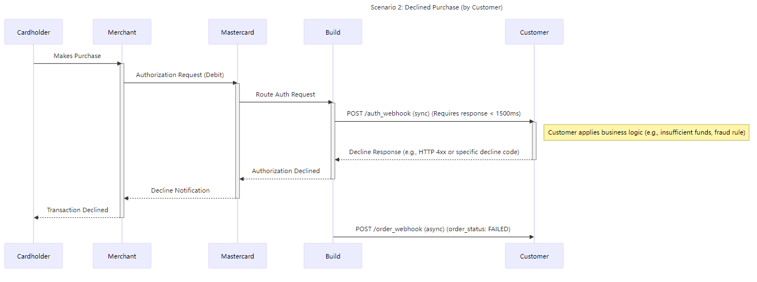This screenshot has height=282, width=757.
Task: Click the 'Authorization Declined' message label
Action: [285, 171]
